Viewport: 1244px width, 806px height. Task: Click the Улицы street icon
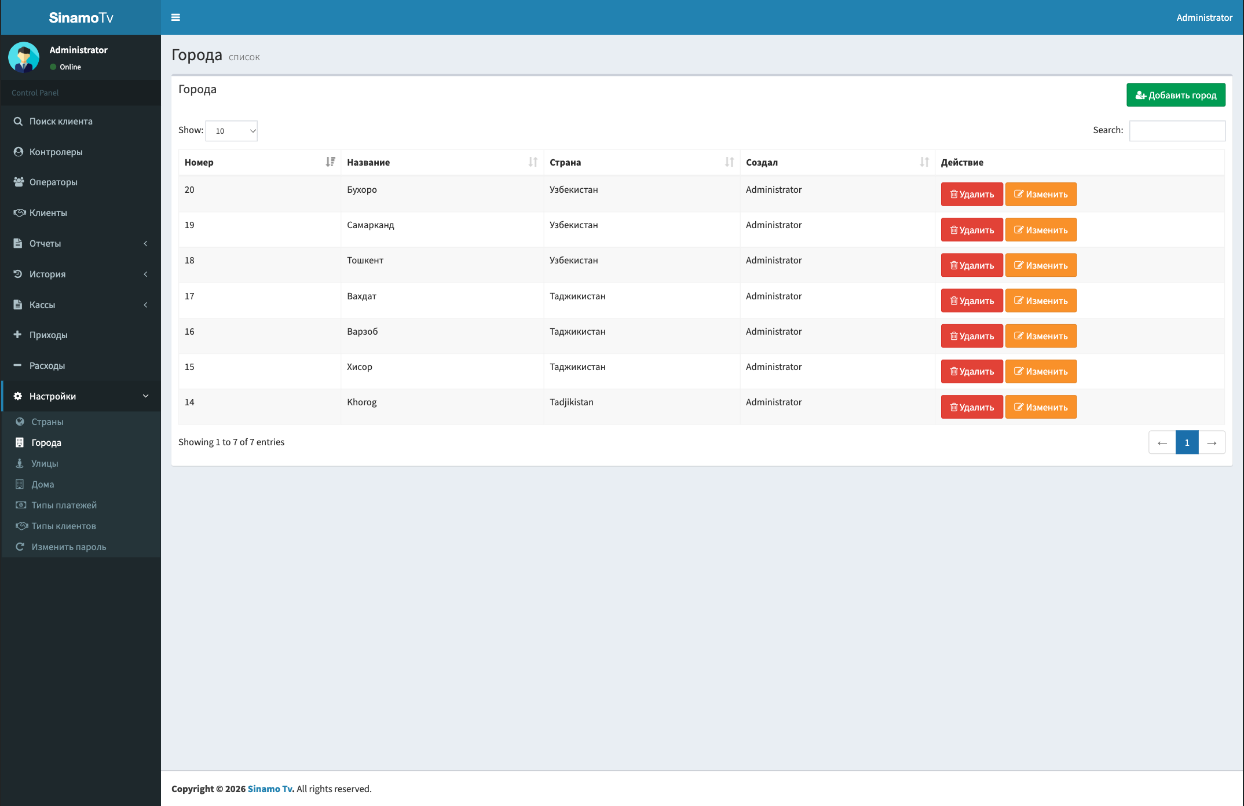20,463
